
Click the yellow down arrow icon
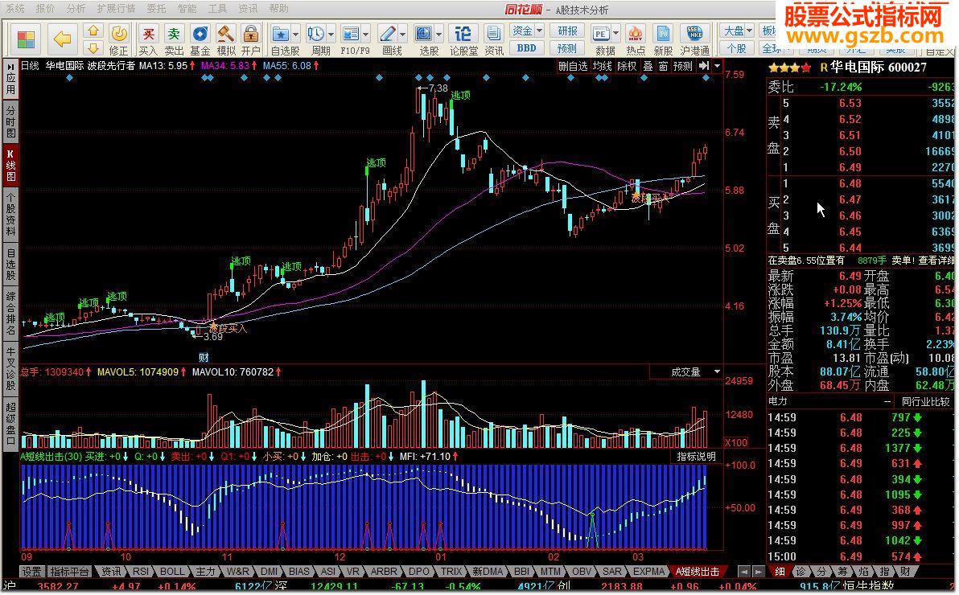(x=93, y=47)
